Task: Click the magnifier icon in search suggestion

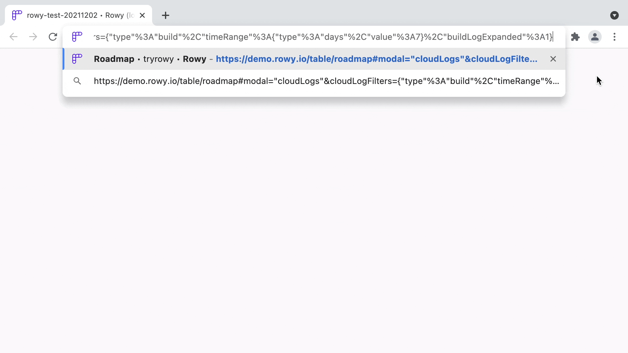Action: 77,81
